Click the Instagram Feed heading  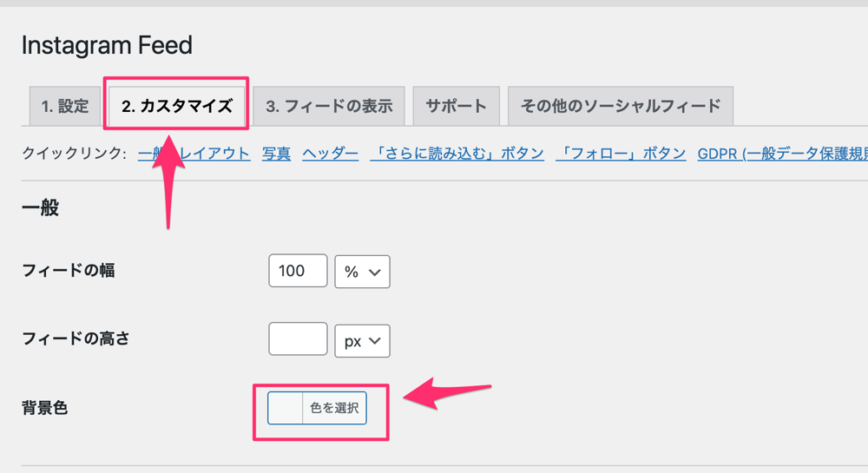[107, 45]
